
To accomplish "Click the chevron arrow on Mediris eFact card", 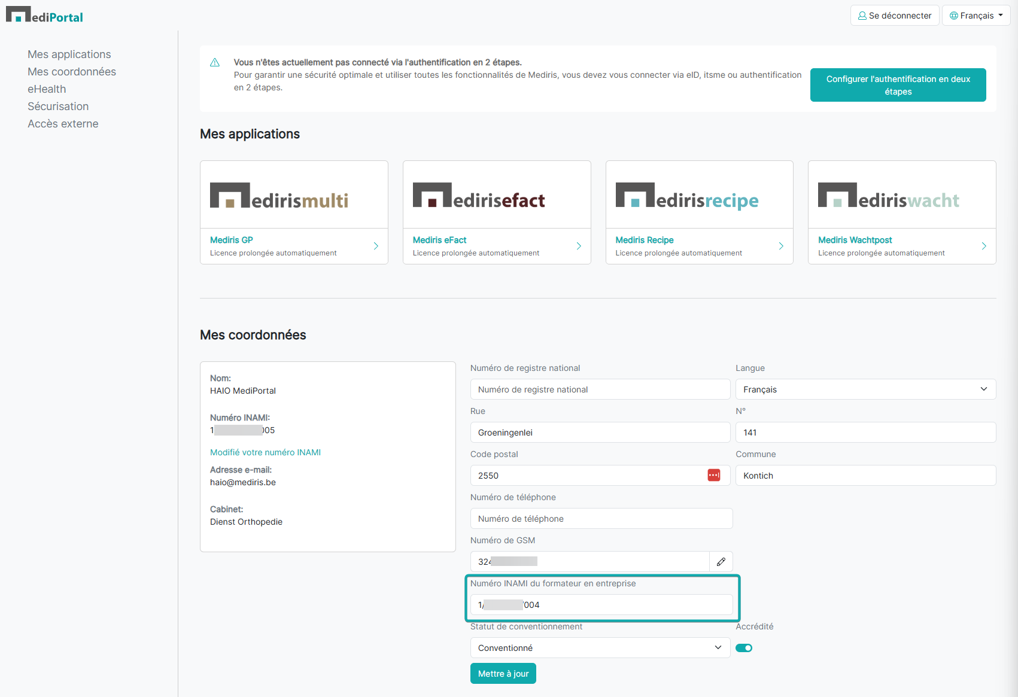I will (579, 246).
